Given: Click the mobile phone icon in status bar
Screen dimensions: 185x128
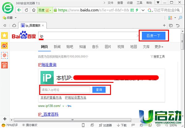Looking at the screenshot, I should (83, 125).
